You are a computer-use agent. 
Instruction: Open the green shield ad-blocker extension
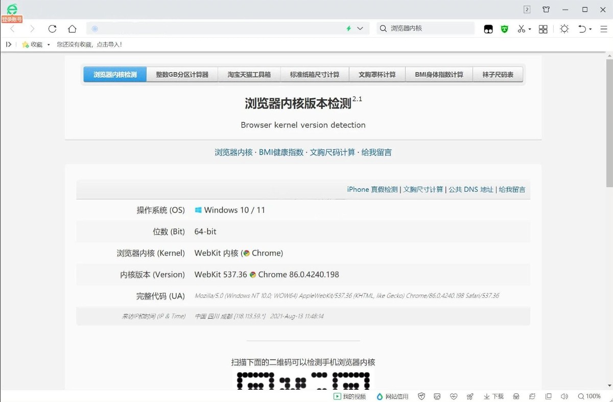tap(505, 29)
